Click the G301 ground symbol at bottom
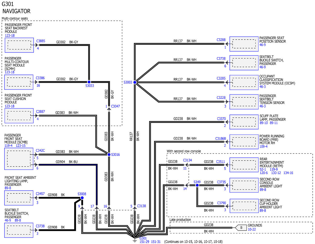Viewport: 315px width, 244px height. (x=134, y=240)
